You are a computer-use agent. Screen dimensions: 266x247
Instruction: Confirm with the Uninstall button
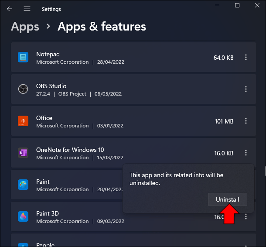click(228, 199)
